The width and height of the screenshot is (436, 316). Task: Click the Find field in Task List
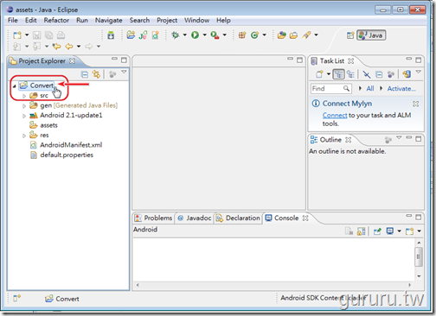coord(331,88)
